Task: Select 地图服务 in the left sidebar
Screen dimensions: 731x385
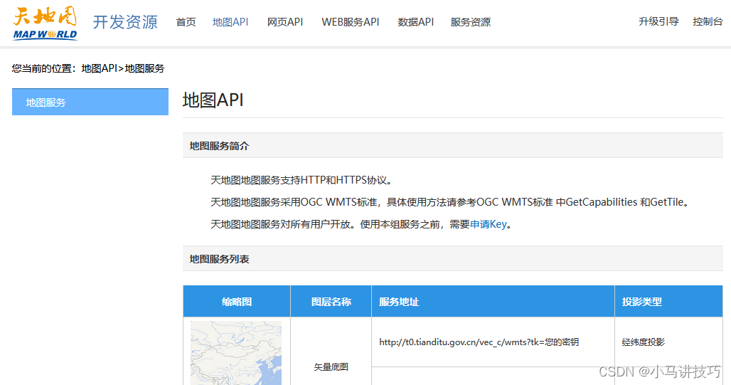Action: pyautogui.click(x=90, y=102)
